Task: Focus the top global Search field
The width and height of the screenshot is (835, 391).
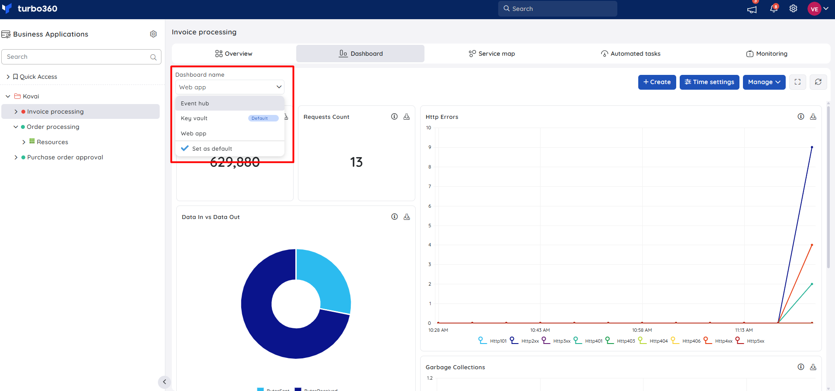Action: point(558,9)
